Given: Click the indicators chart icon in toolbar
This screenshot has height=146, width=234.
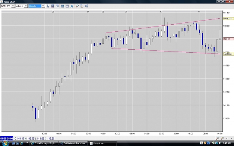Looking at the screenshot, I should tap(63, 6).
